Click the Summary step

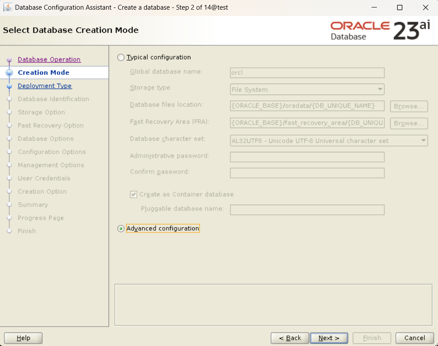pos(33,205)
